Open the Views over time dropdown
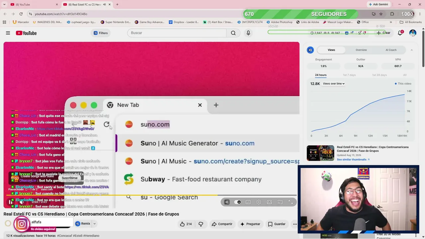This screenshot has height=239, width=425. coord(334,84)
